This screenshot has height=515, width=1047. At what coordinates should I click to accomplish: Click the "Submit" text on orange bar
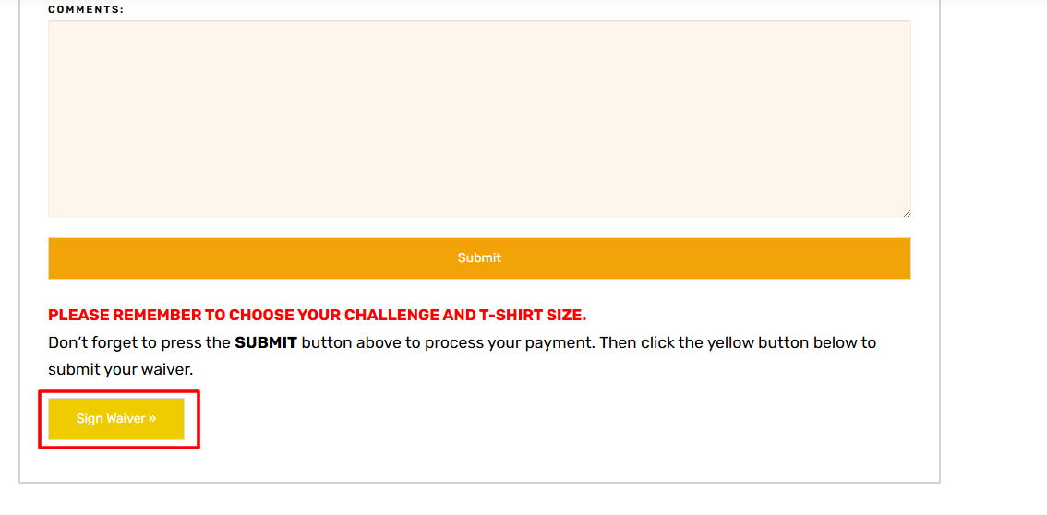[479, 258]
